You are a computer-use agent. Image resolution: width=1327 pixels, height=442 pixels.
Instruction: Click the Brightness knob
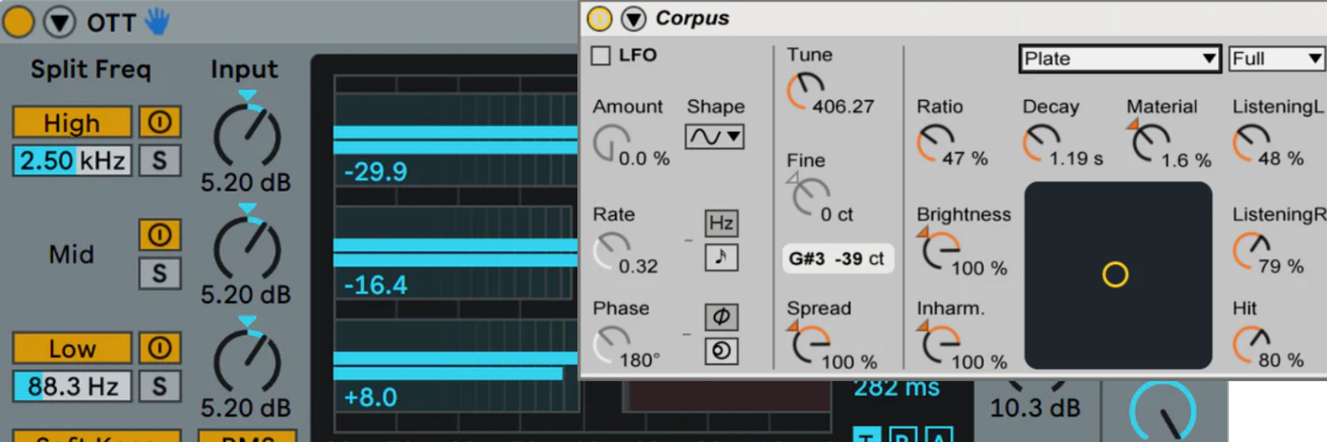[942, 251]
